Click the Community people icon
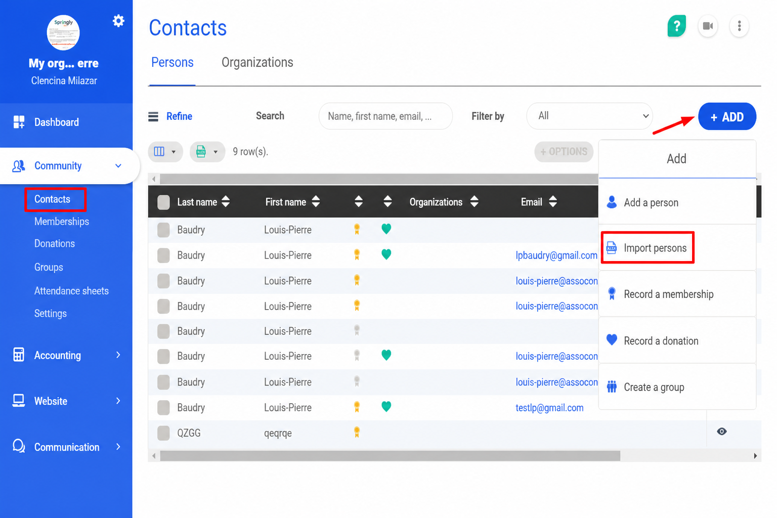Image resolution: width=777 pixels, height=518 pixels. (19, 166)
